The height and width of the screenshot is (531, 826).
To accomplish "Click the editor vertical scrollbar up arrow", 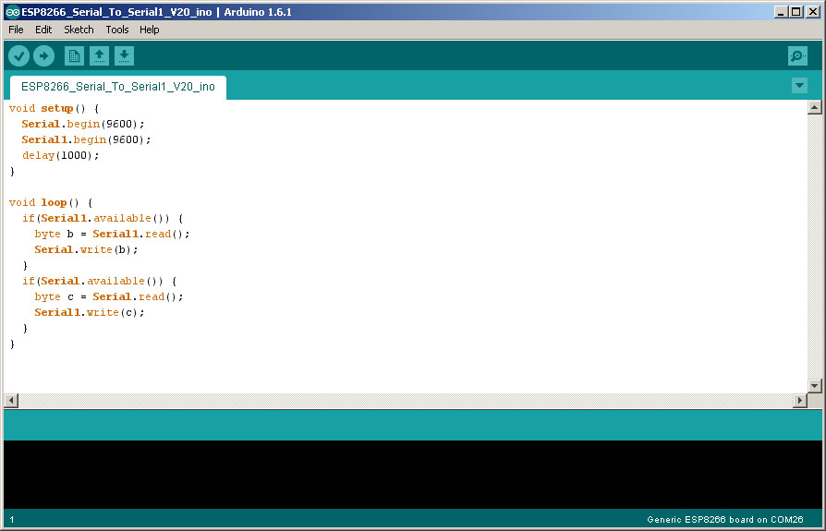I will (814, 107).
